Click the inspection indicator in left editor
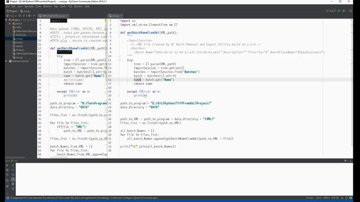 [106, 21]
